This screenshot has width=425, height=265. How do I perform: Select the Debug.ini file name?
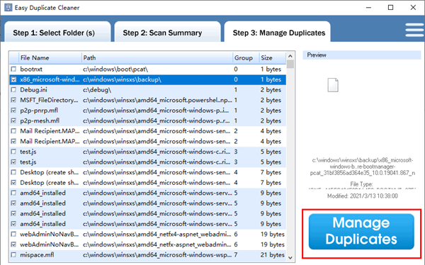tap(33, 90)
